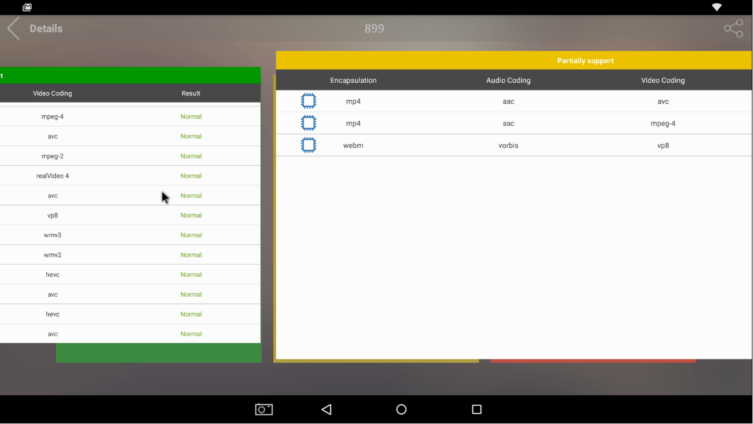The image size is (753, 424).
Task: Tap the Wi-Fi status icon
Action: pos(717,7)
